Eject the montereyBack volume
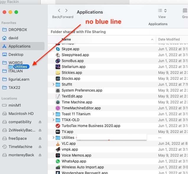 [40, 155]
